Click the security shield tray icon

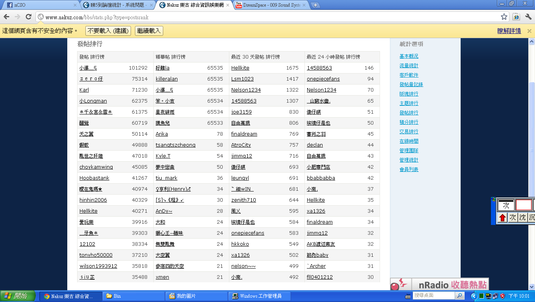pos(502,296)
